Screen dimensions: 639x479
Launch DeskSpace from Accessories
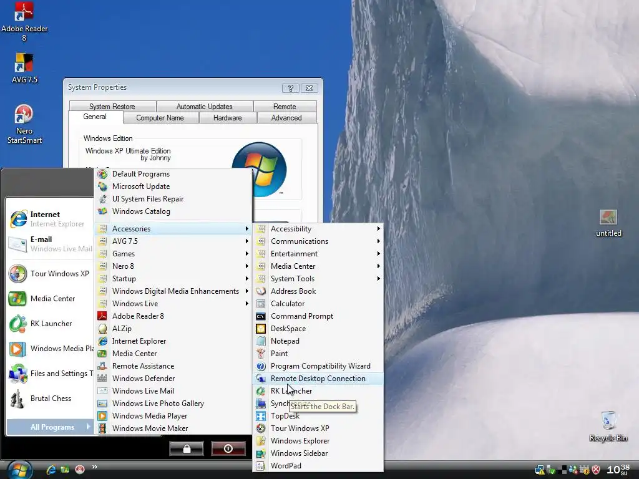(318, 329)
